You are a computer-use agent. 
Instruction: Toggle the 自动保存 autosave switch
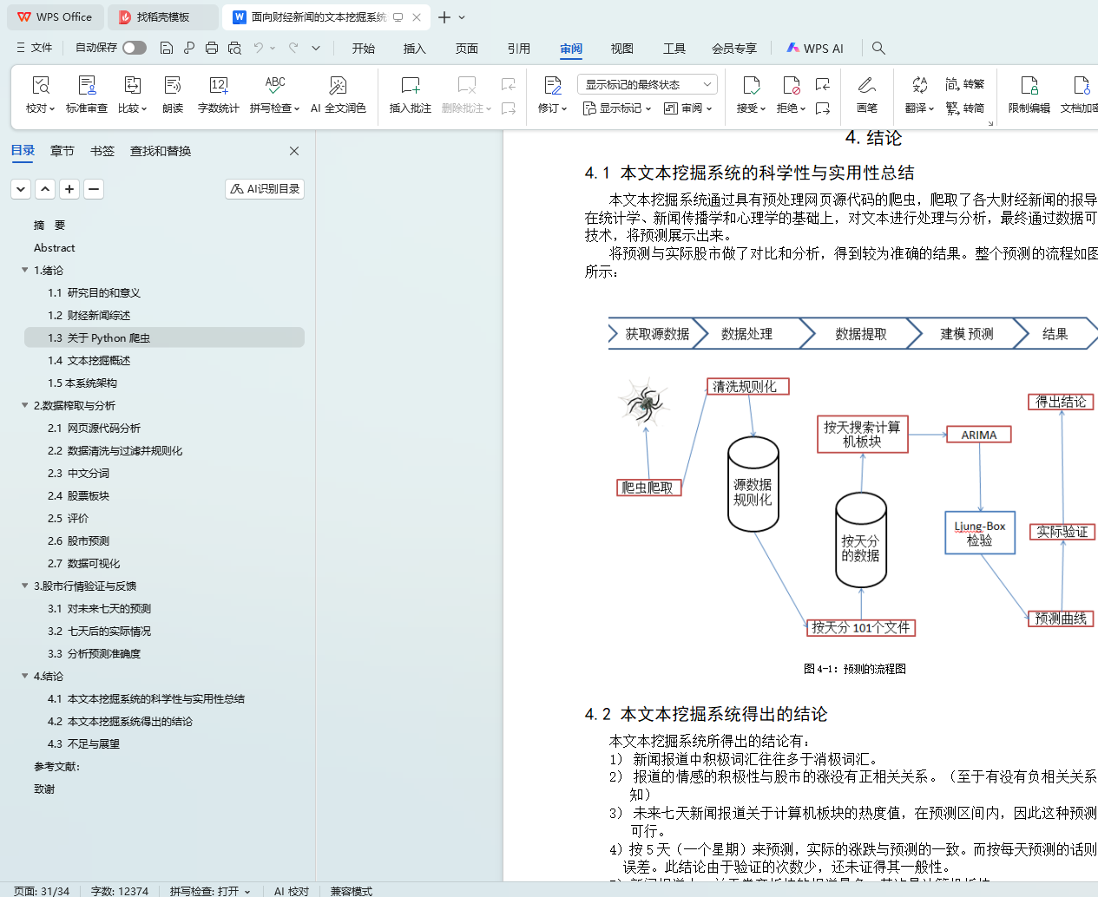point(134,48)
